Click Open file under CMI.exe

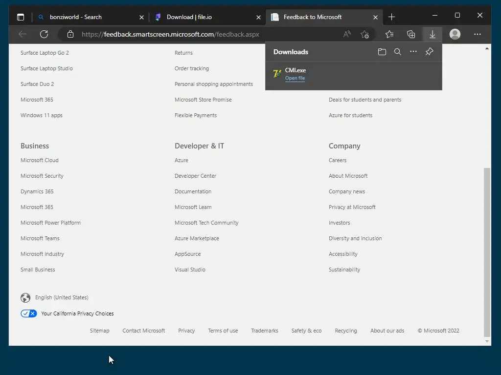[295, 78]
